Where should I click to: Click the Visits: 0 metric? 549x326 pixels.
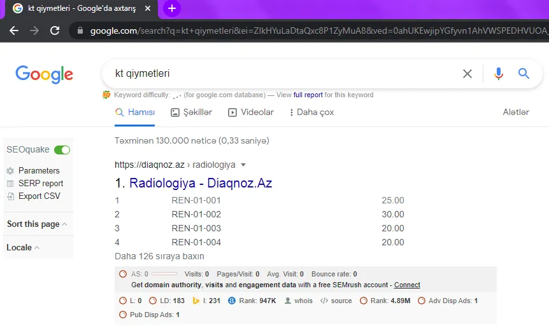click(197, 274)
